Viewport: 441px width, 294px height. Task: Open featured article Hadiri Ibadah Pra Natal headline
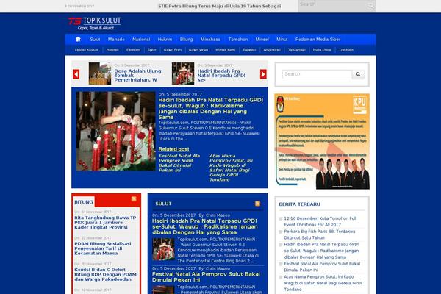click(x=211, y=109)
